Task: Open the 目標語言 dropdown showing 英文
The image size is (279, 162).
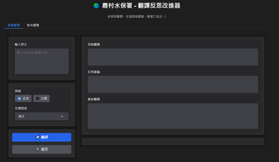Action: pyautogui.click(x=42, y=116)
